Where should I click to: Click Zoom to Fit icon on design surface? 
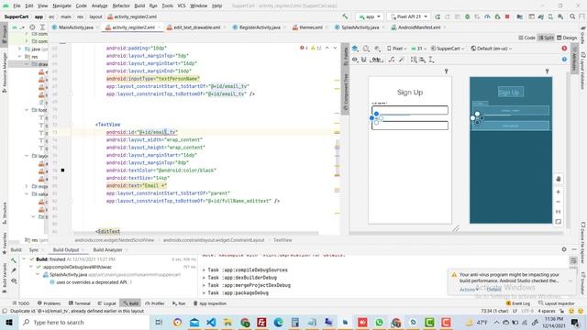559,222
